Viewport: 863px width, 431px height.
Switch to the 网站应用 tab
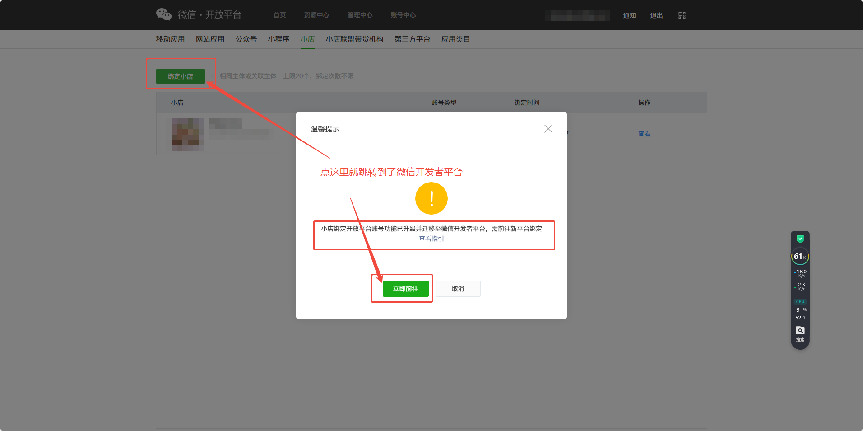click(210, 39)
